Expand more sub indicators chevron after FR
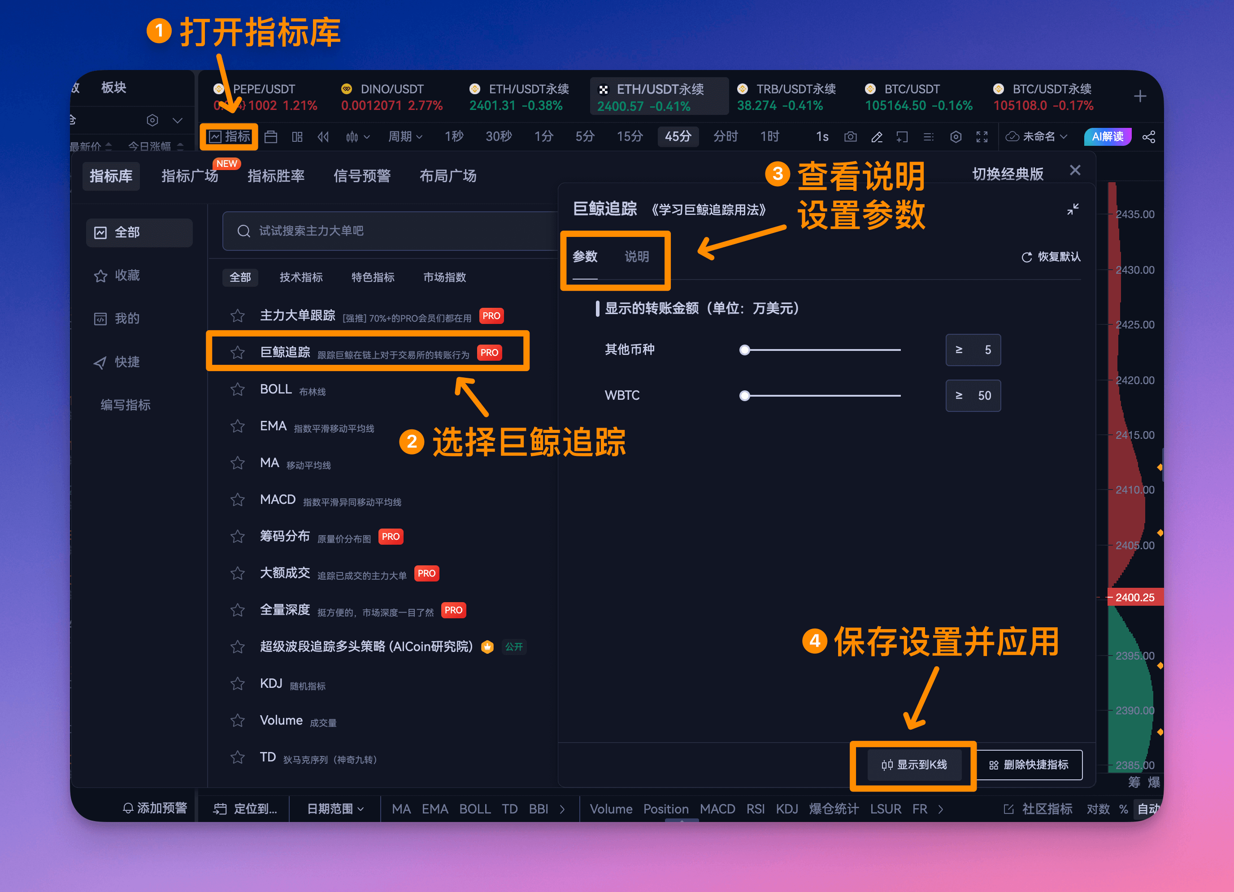Viewport: 1234px width, 892px height. pos(941,809)
